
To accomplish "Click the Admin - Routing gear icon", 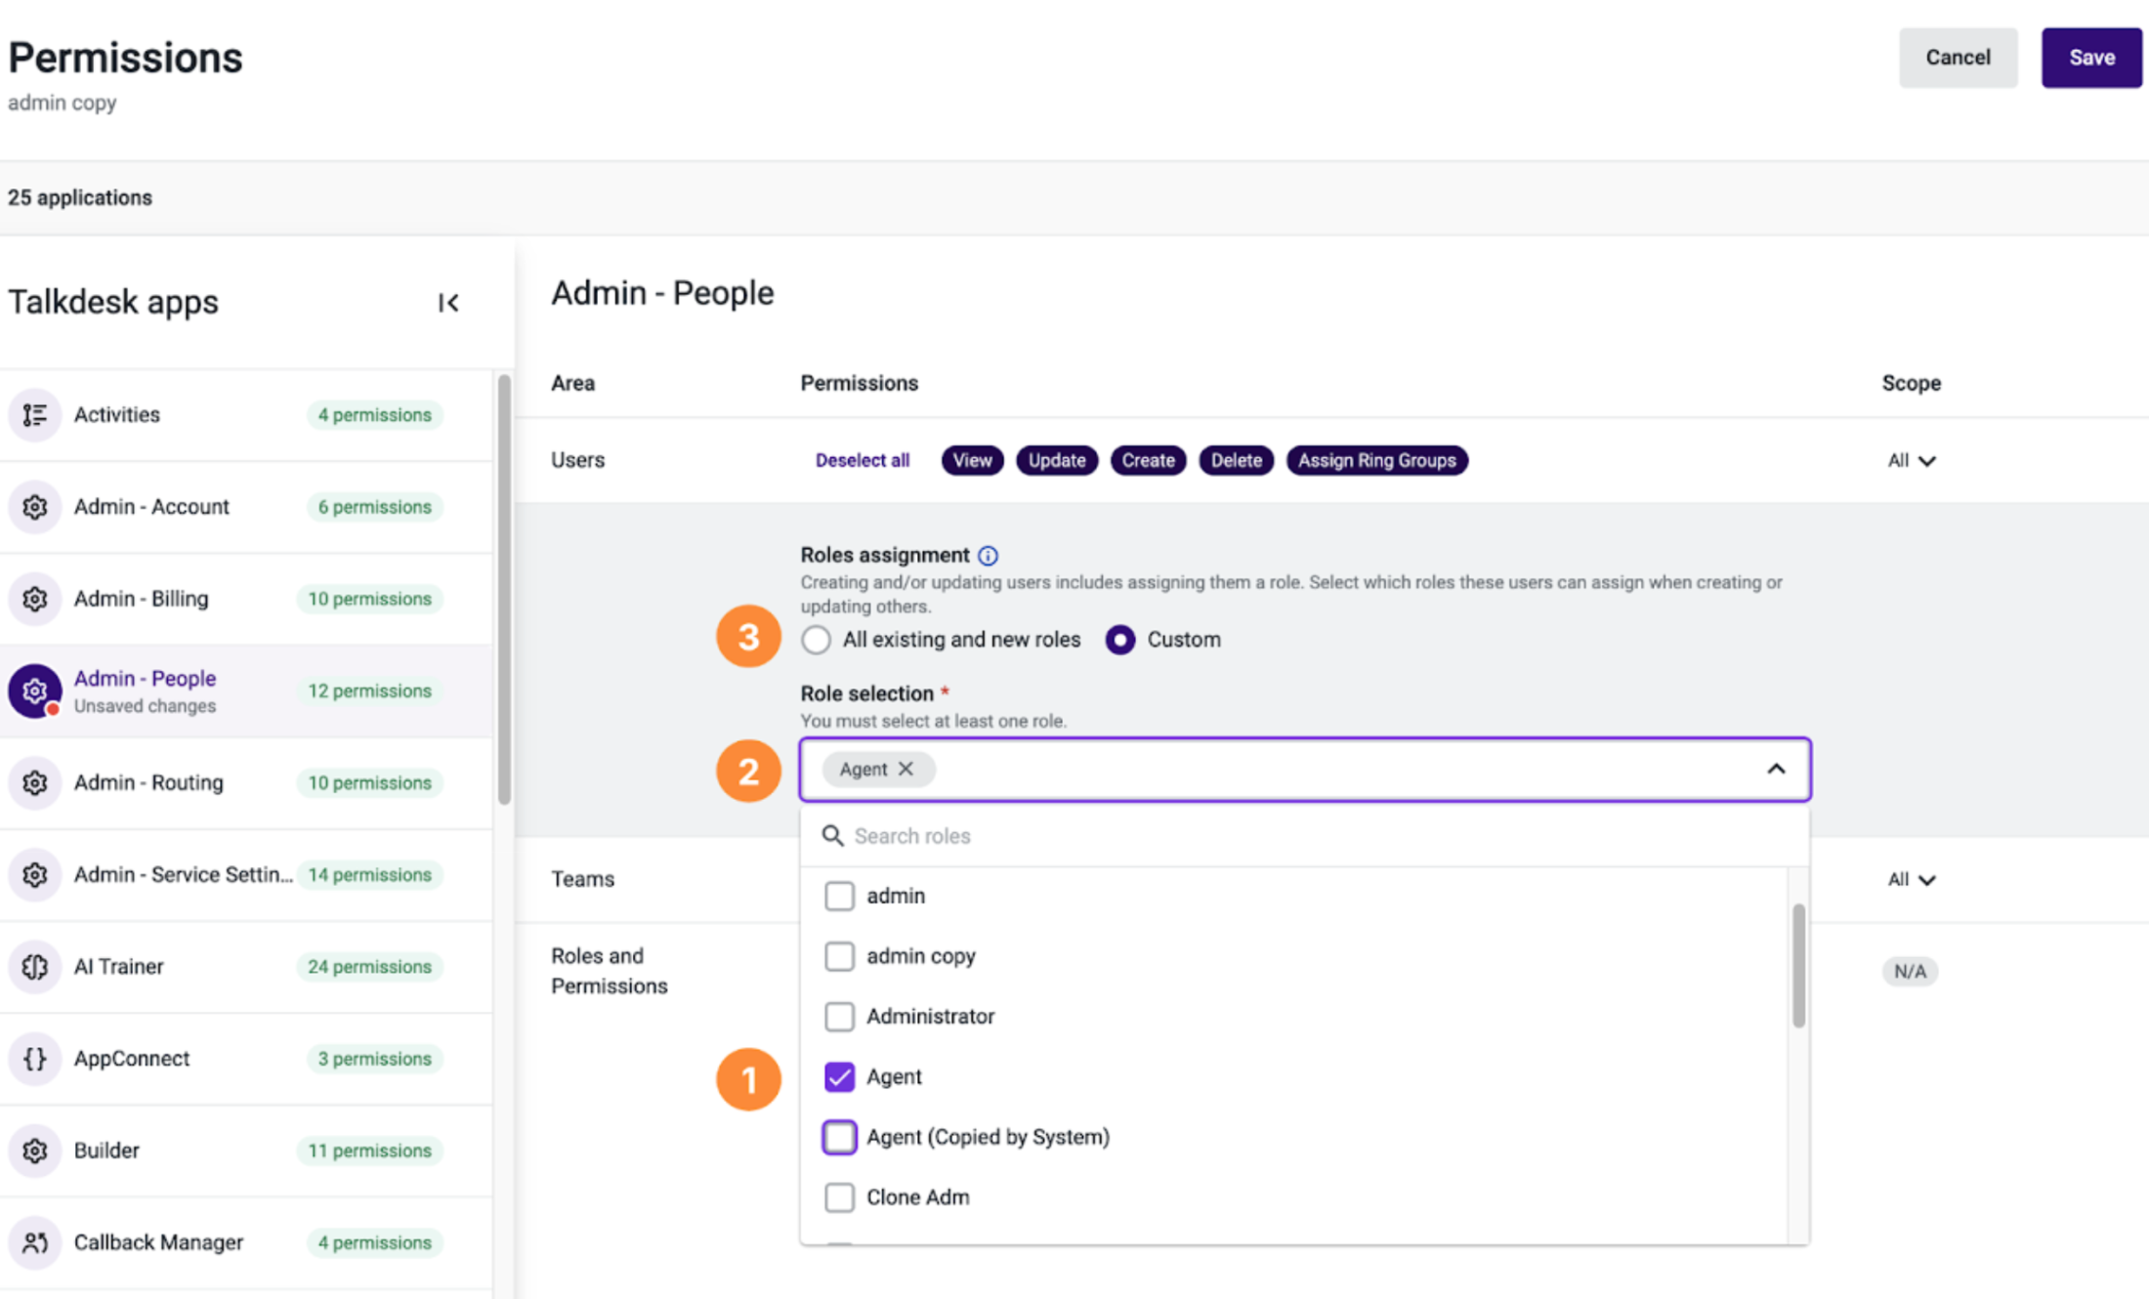I will click(x=35, y=782).
